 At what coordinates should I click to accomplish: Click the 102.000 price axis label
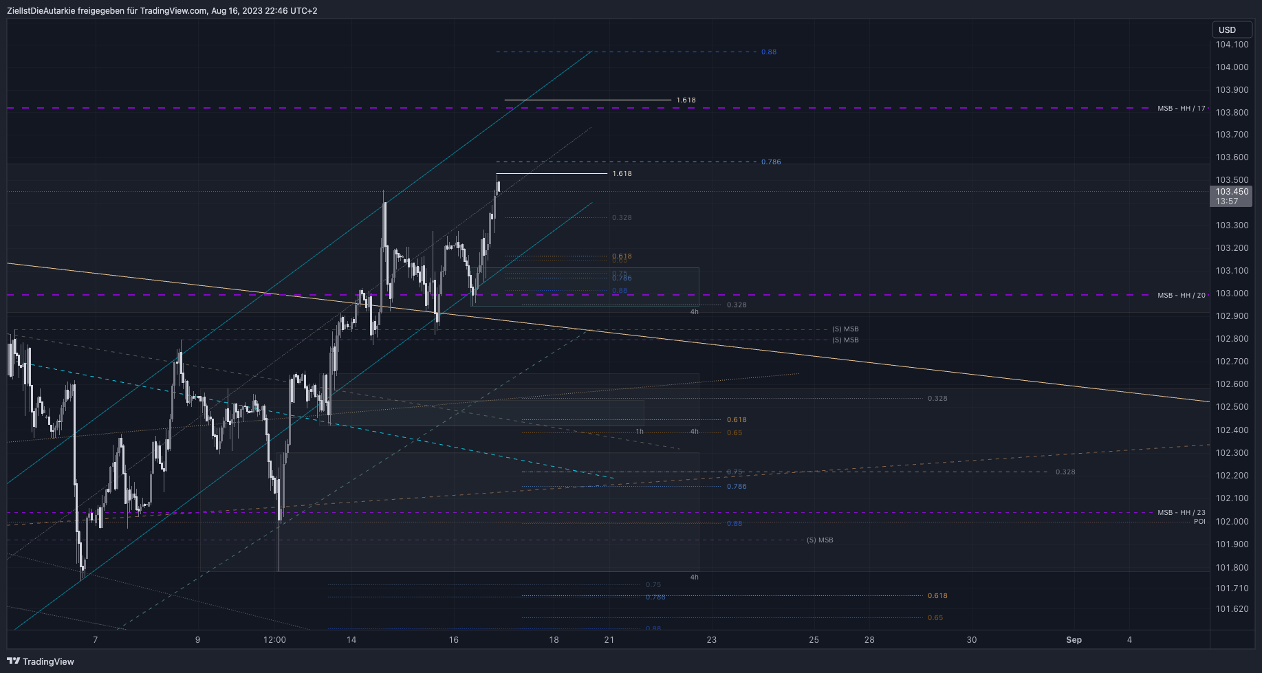pos(1232,522)
